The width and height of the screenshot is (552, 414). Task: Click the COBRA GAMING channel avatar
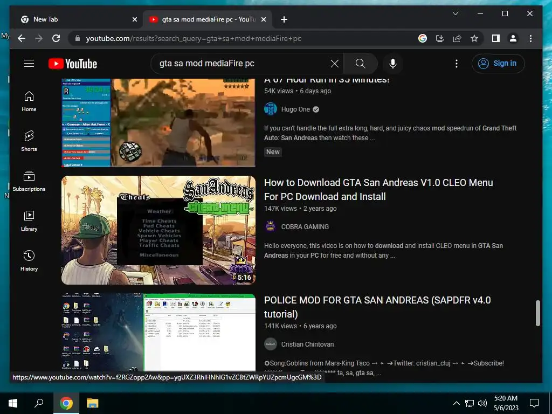tap(271, 227)
